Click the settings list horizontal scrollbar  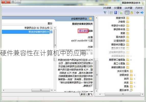point(28,90)
